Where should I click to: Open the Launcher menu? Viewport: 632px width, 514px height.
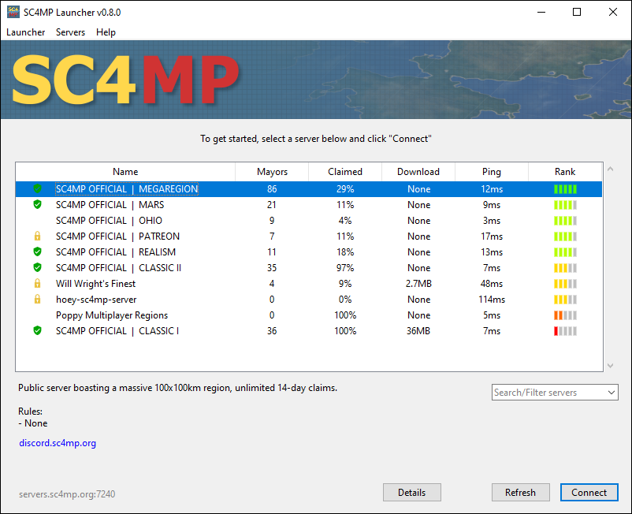point(25,32)
